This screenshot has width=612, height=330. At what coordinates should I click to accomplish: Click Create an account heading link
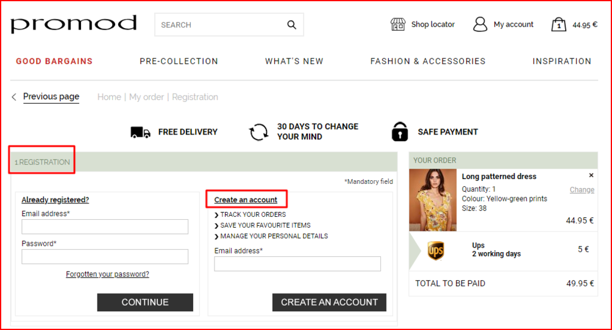click(246, 200)
